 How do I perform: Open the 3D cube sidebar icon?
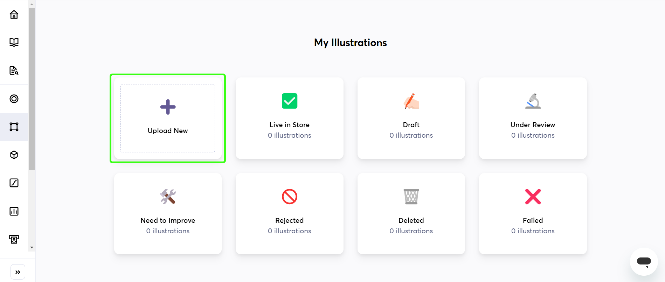[x=14, y=155]
